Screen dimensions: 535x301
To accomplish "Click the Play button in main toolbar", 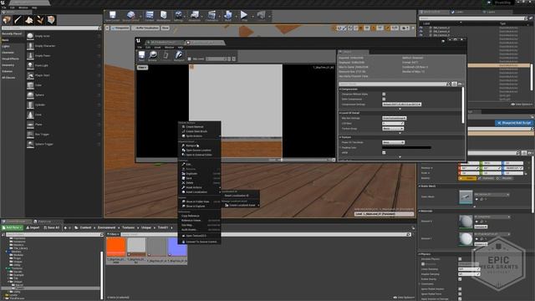I will click(244, 16).
